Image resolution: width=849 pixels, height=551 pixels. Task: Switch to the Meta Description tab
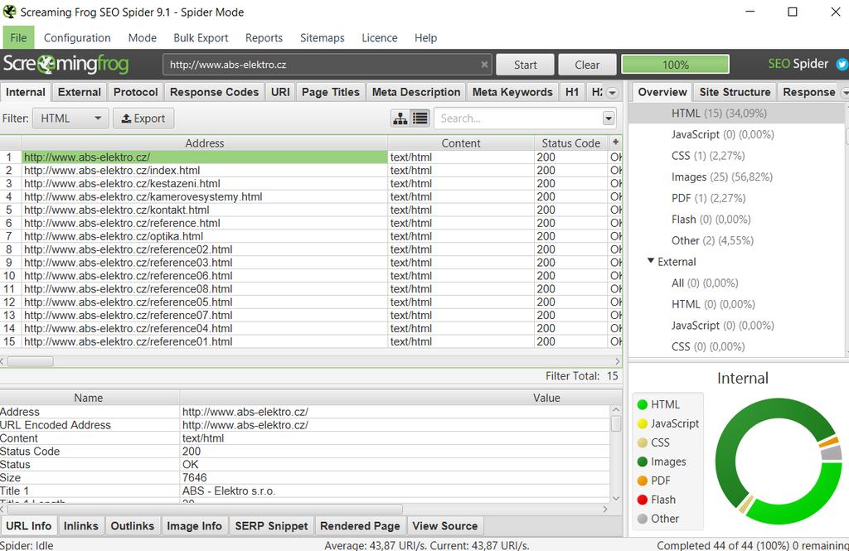point(416,92)
